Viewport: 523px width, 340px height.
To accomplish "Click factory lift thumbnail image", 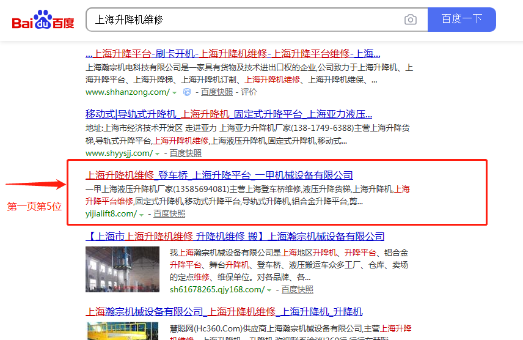I will [119, 268].
